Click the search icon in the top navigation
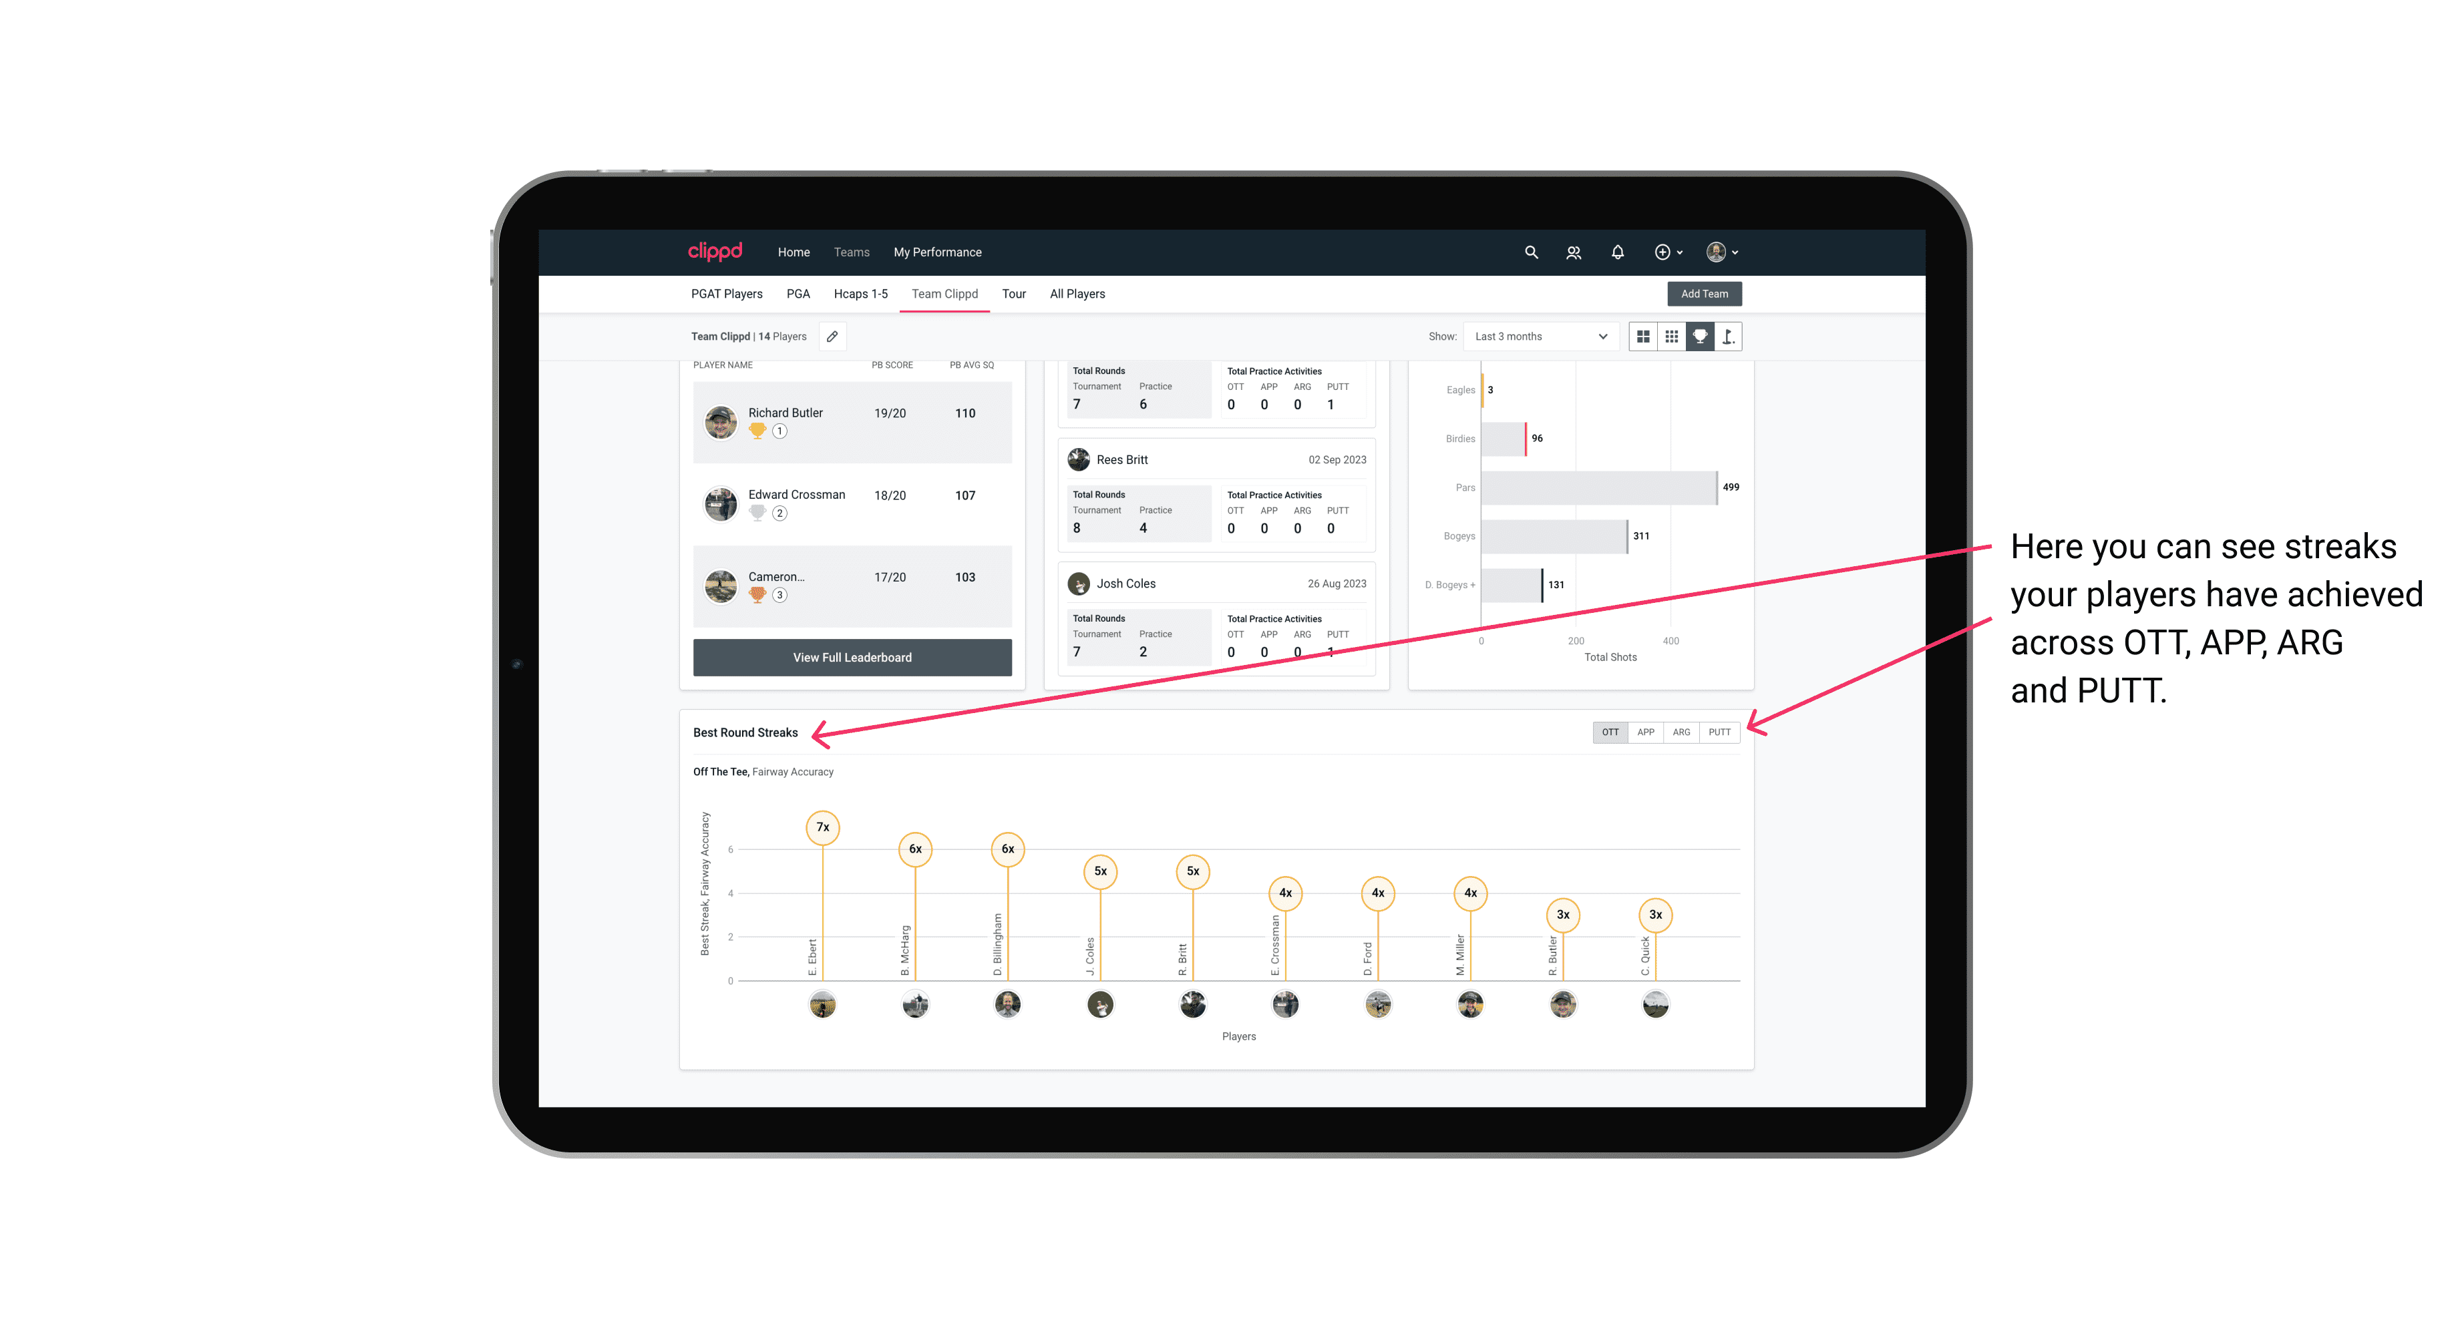Viewport: 2458px width, 1322px height. (x=1530, y=252)
